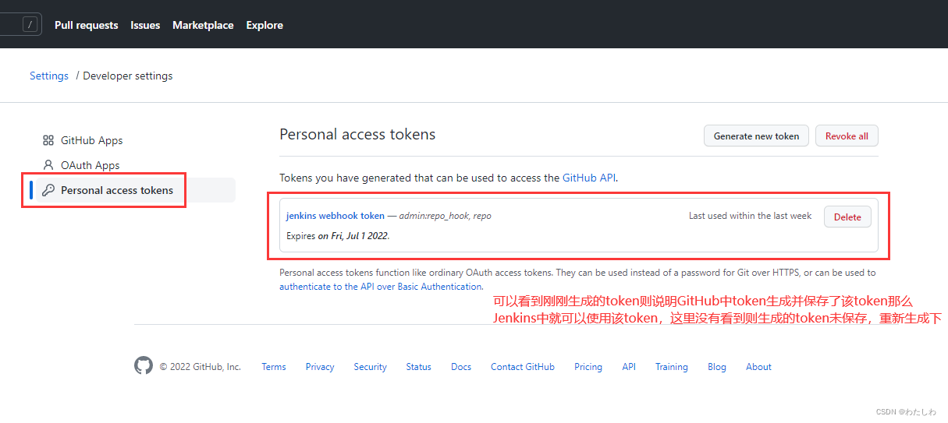
Task: Click the GitHub Octocat logo in footer
Action: tap(144, 366)
